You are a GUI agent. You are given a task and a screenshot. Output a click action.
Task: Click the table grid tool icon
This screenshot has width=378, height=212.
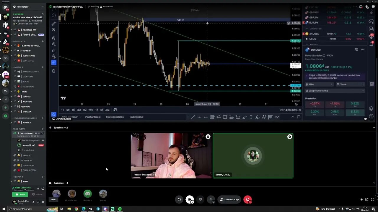(270, 117)
